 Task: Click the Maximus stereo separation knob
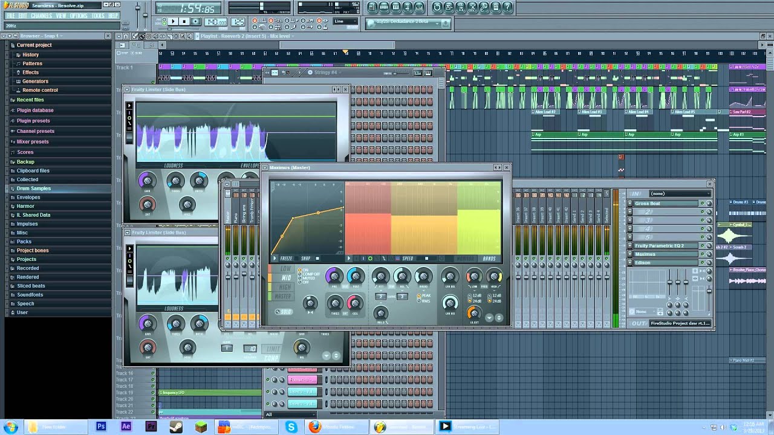pos(310,303)
